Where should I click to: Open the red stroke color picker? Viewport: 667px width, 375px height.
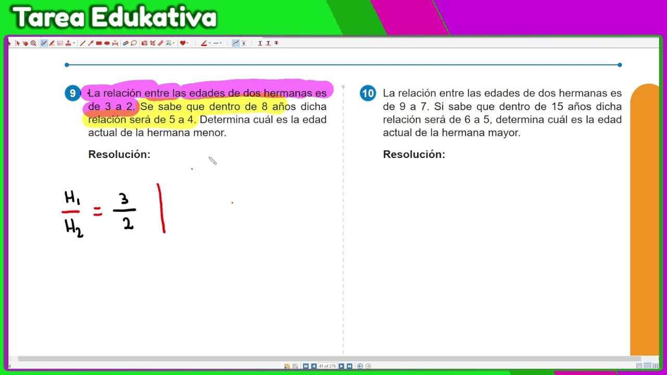click(204, 43)
